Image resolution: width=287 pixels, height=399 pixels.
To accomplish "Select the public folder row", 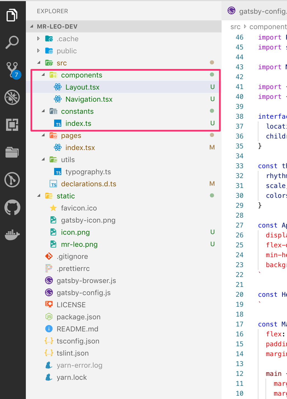I will pyautogui.click(x=124, y=51).
